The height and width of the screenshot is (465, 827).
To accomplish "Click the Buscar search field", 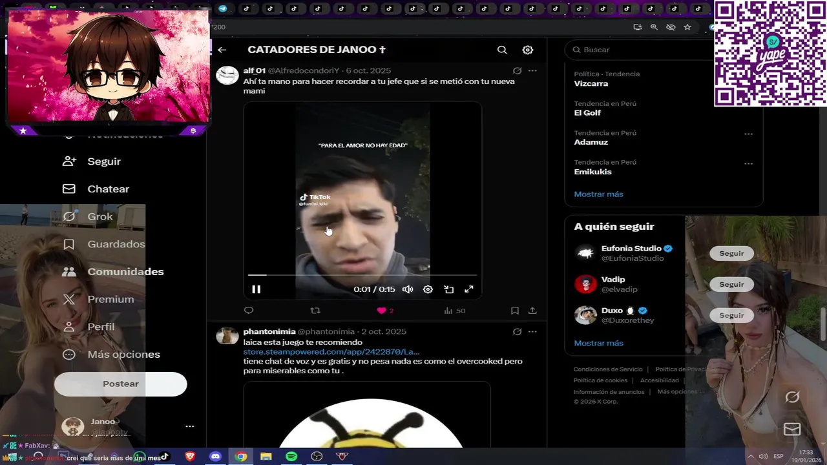I will 640,50.
